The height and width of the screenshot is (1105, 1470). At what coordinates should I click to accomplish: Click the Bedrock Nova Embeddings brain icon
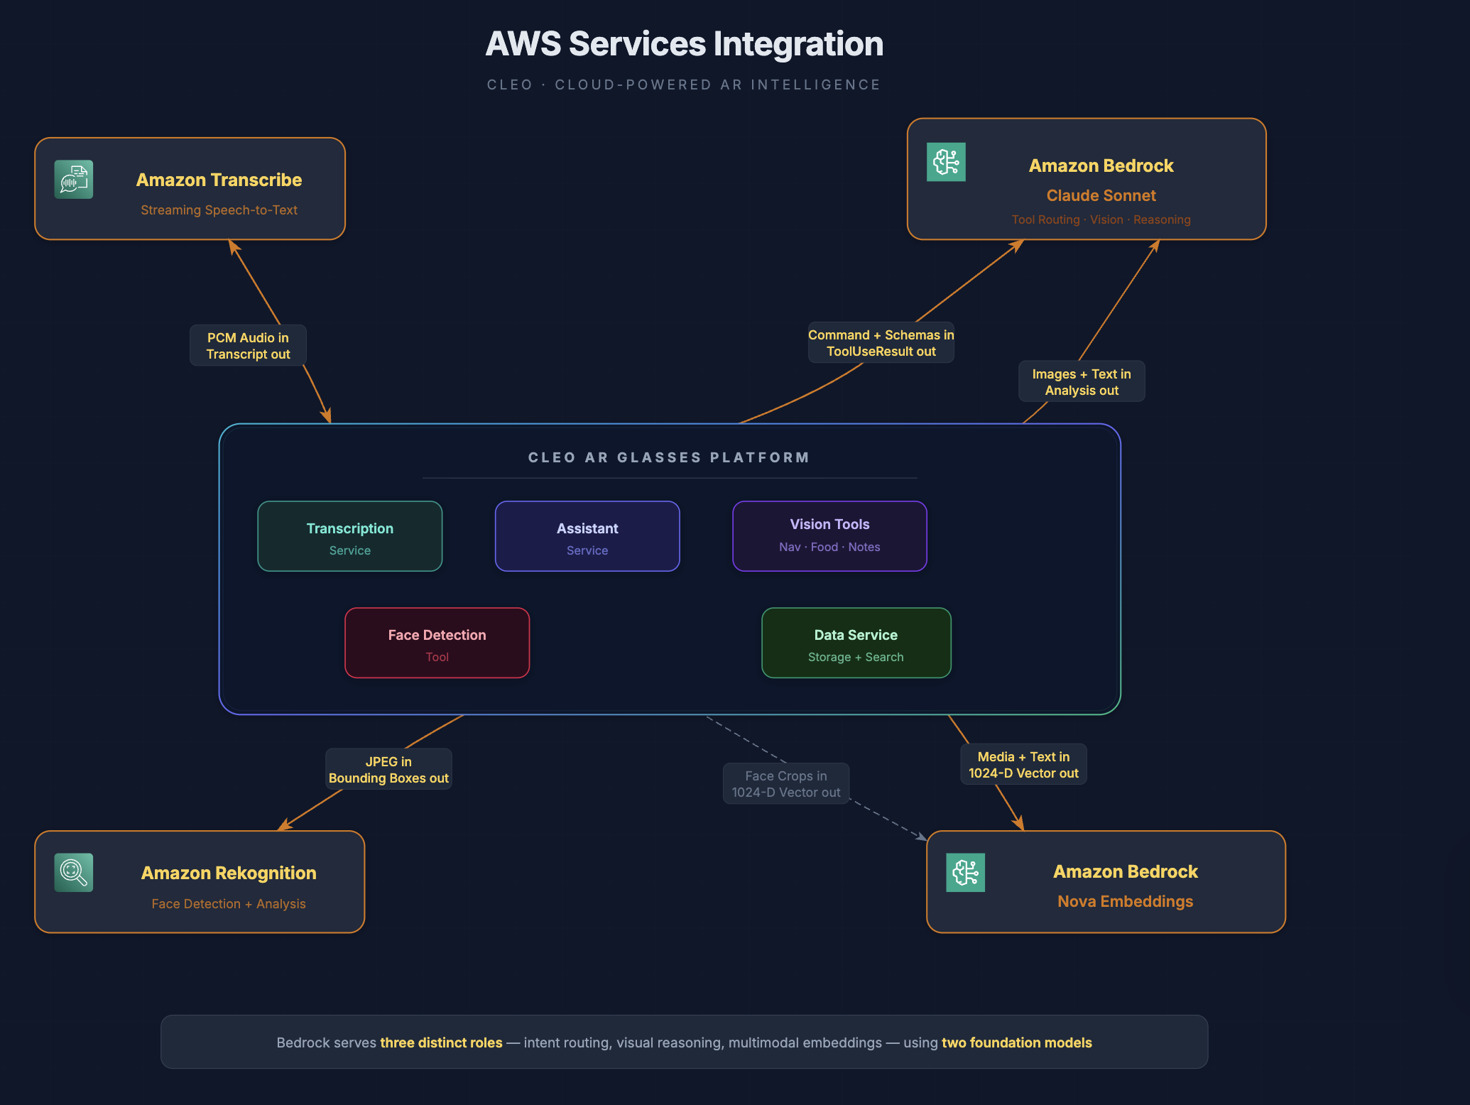pyautogui.click(x=965, y=872)
